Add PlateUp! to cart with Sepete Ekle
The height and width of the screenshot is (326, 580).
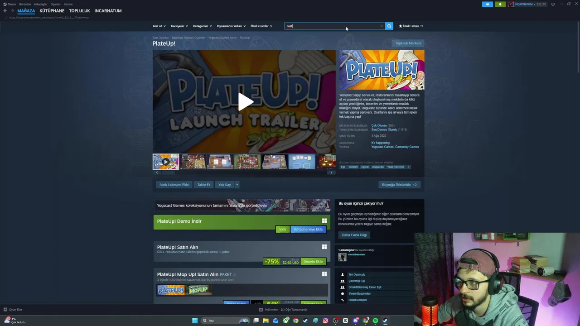click(x=313, y=261)
